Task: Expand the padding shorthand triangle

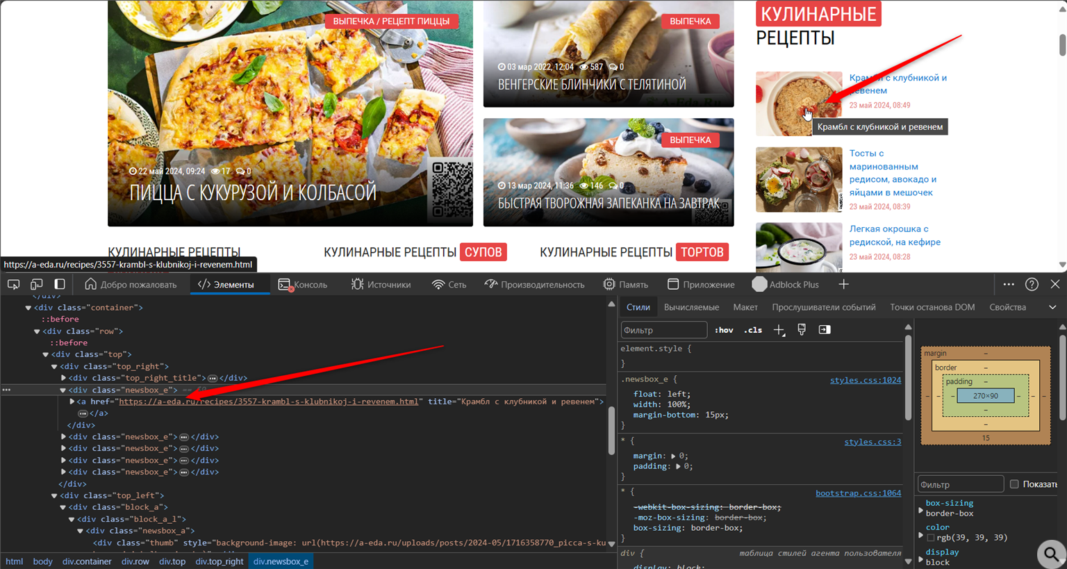Action: (x=678, y=466)
